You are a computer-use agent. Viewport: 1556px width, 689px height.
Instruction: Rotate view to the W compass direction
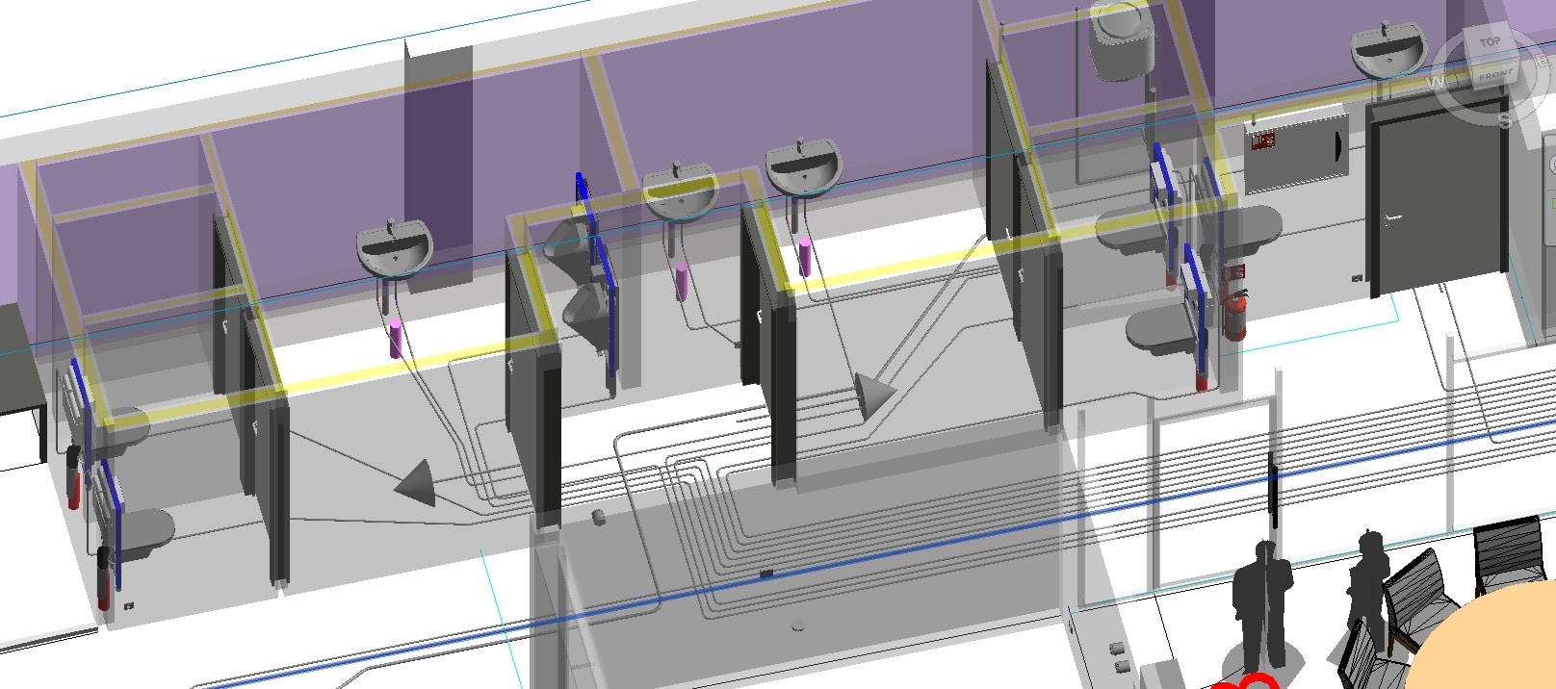[1438, 81]
